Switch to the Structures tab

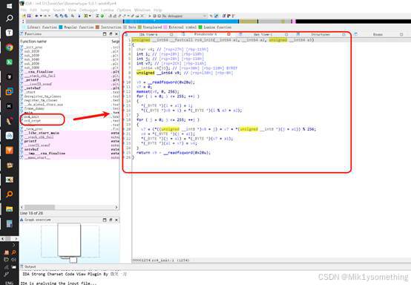point(320,34)
